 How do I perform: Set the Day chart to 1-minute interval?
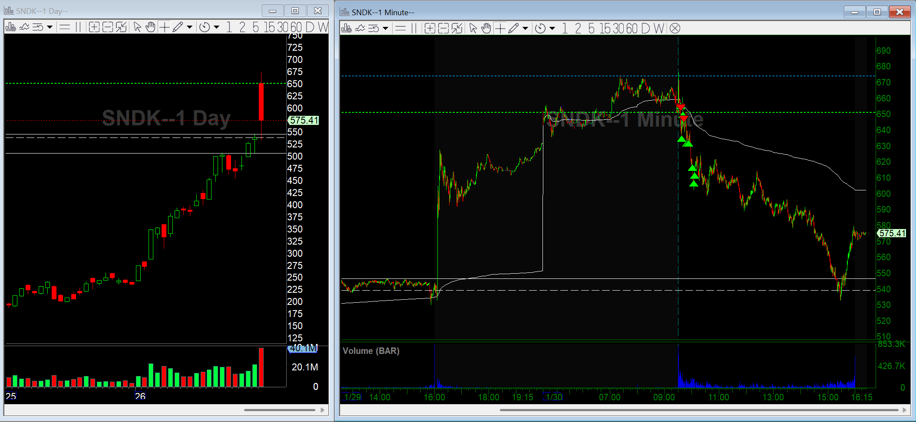point(229,27)
